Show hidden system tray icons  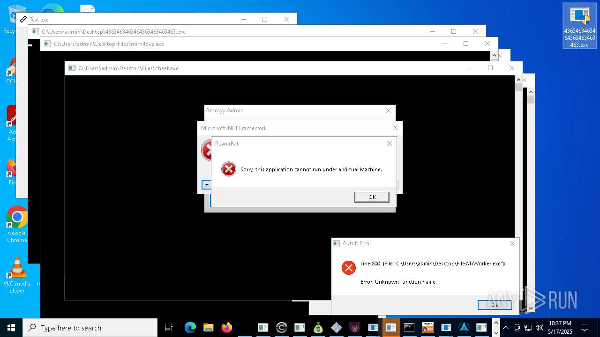[506, 328]
